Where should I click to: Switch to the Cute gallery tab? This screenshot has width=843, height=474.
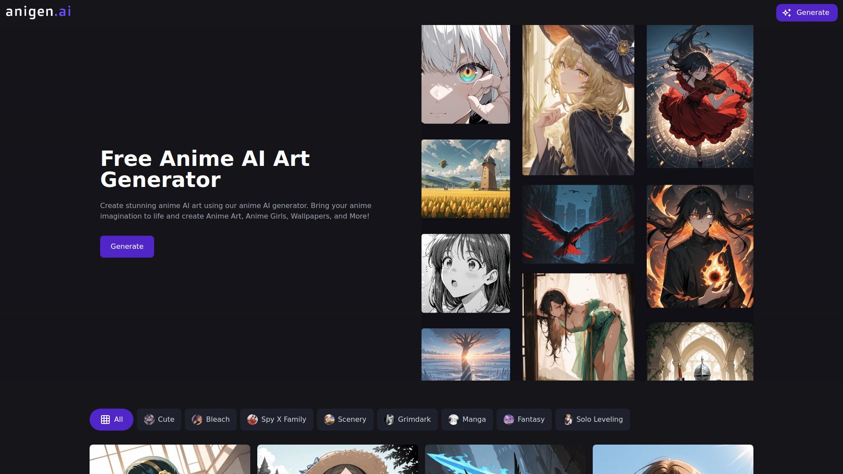tap(159, 419)
